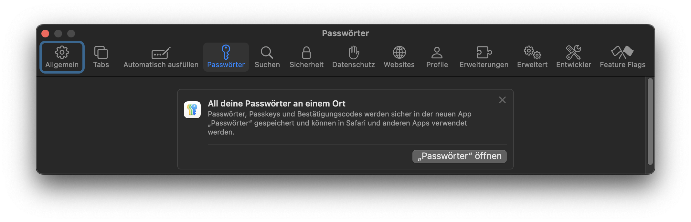This screenshot has height=222, width=691.
Task: Open the Entwickler tools pane
Action: pos(574,57)
